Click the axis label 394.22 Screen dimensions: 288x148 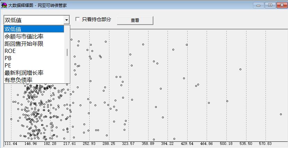tap(168, 144)
